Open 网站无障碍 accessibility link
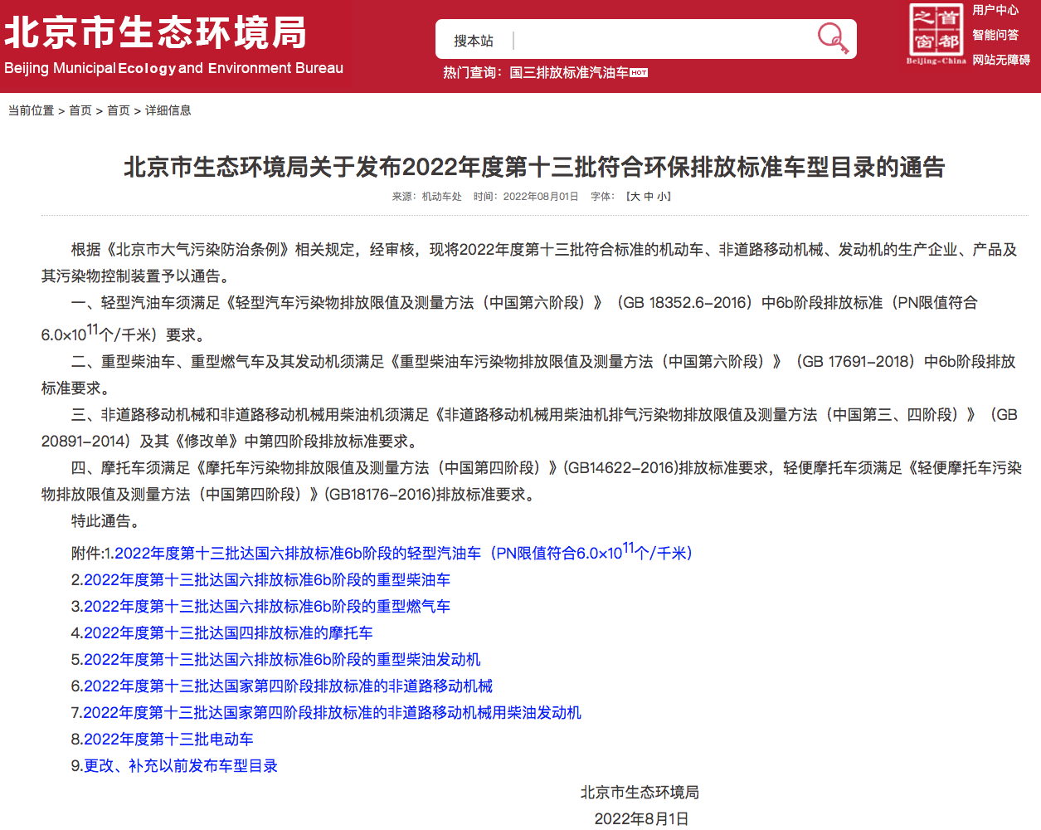The height and width of the screenshot is (830, 1041). pyautogui.click(x=1001, y=60)
